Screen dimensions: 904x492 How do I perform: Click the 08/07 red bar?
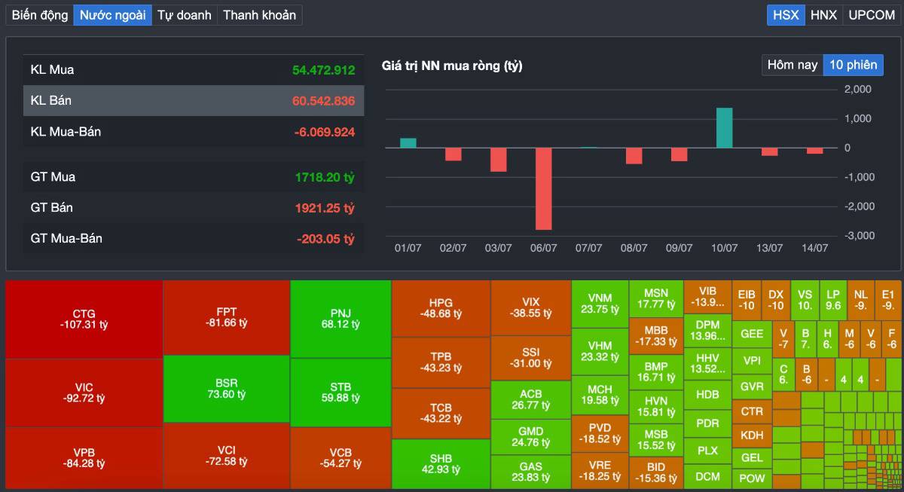click(634, 155)
